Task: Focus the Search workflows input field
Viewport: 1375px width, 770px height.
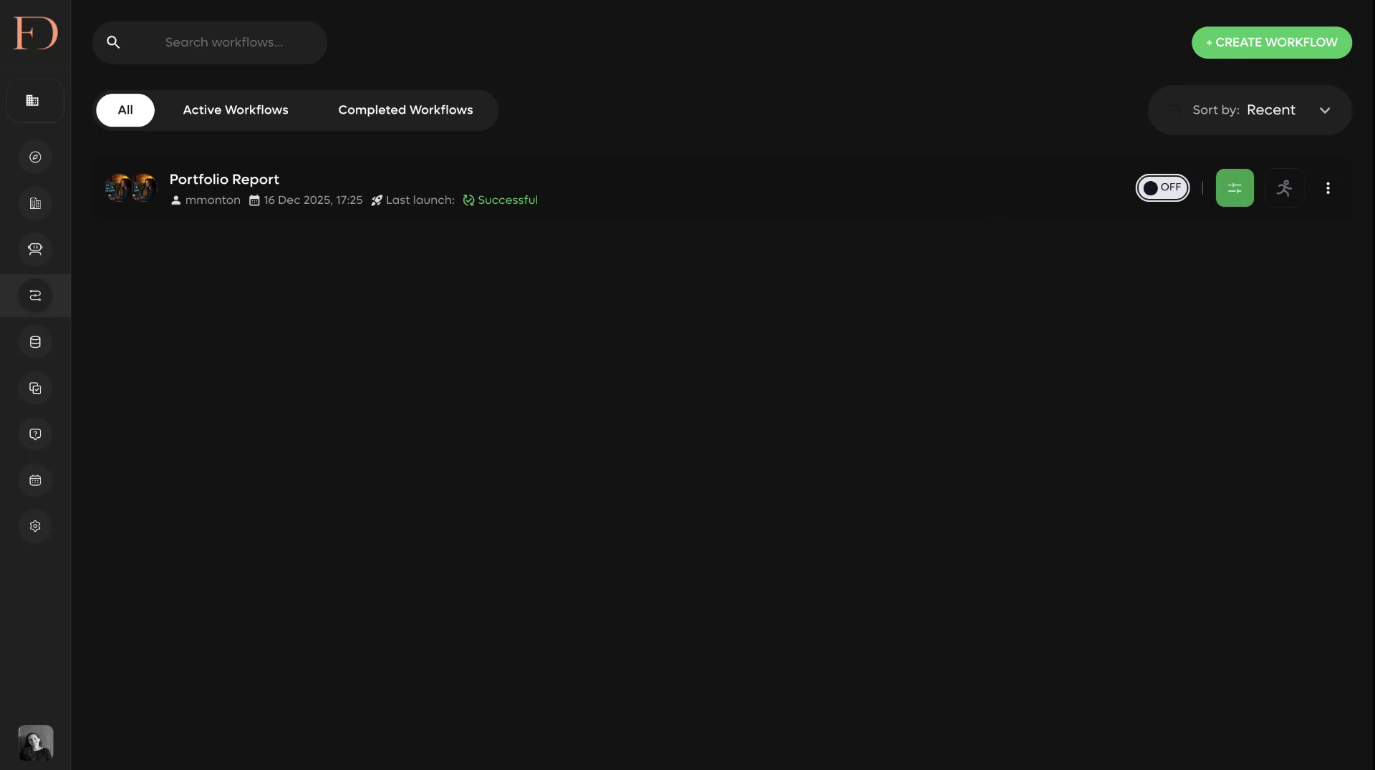Action: point(210,42)
